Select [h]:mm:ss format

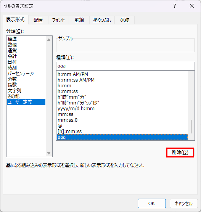coord(122,132)
